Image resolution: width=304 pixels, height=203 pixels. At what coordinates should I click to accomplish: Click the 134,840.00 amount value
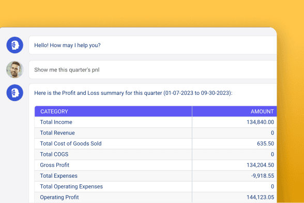[x=260, y=122]
